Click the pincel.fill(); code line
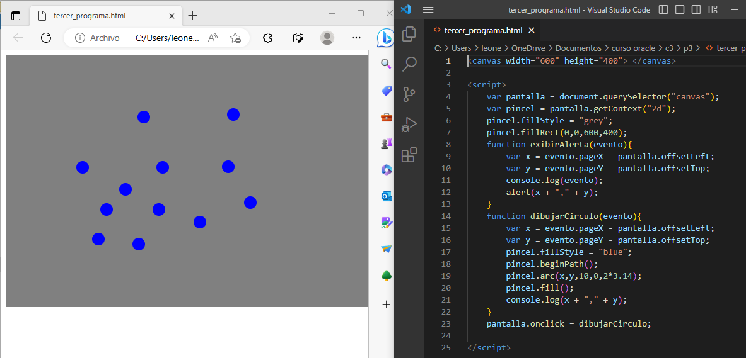Viewport: 746px width, 358px height. [540, 288]
